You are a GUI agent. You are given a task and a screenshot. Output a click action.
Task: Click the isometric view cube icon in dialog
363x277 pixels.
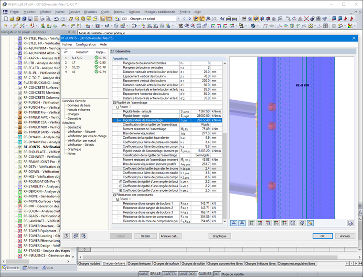(293, 223)
